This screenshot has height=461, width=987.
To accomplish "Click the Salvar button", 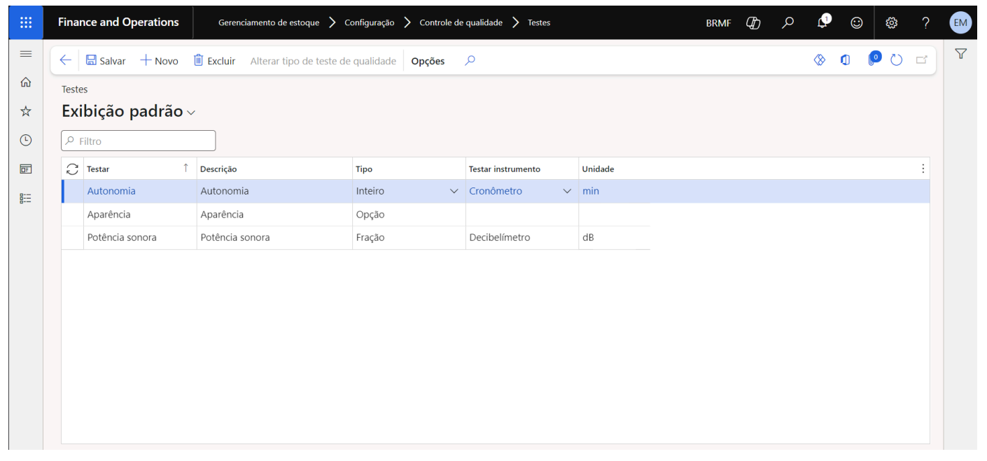I will pyautogui.click(x=106, y=61).
